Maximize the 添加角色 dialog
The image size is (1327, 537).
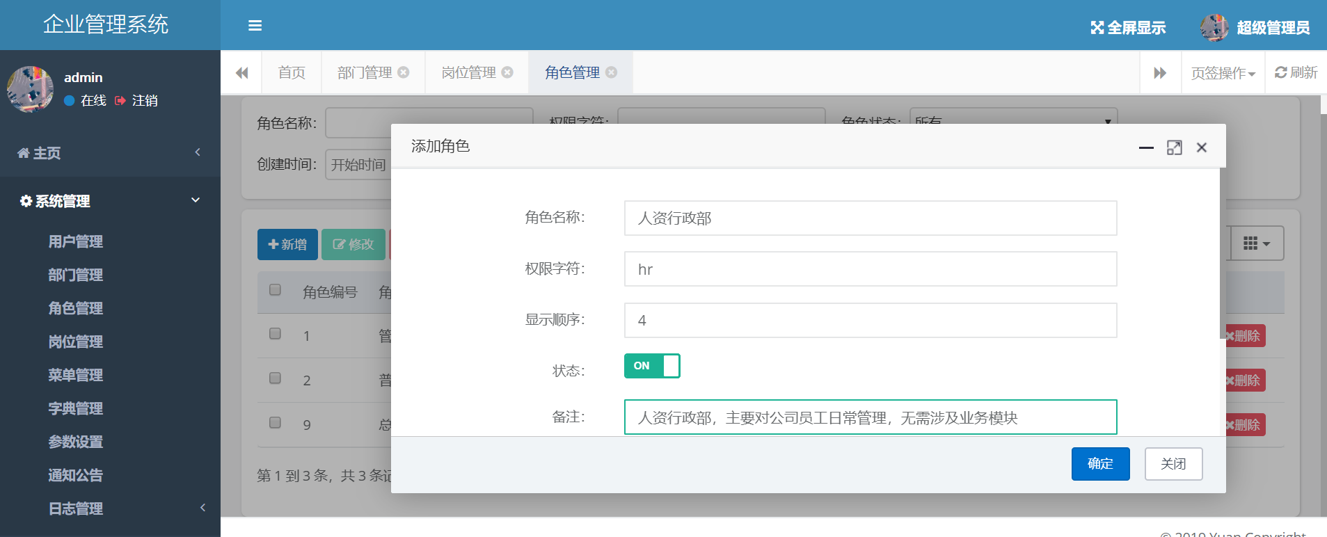click(1175, 147)
